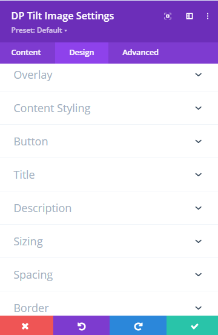This screenshot has height=335, width=218.
Task: Open the Advanced tab
Action: (x=140, y=53)
